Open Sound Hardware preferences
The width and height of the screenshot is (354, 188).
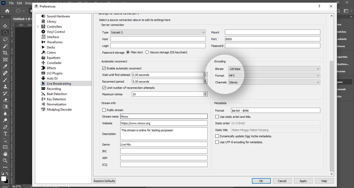pos(58,16)
